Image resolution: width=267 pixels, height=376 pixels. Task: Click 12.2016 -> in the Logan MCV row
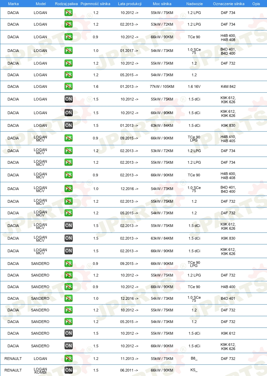pyautogui.click(x=129, y=189)
